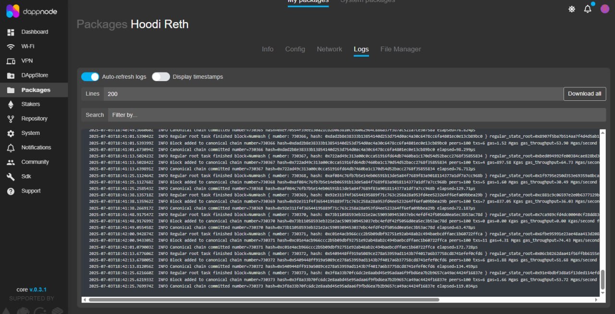
Task: Switch to System packages tab
Action: point(368,2)
